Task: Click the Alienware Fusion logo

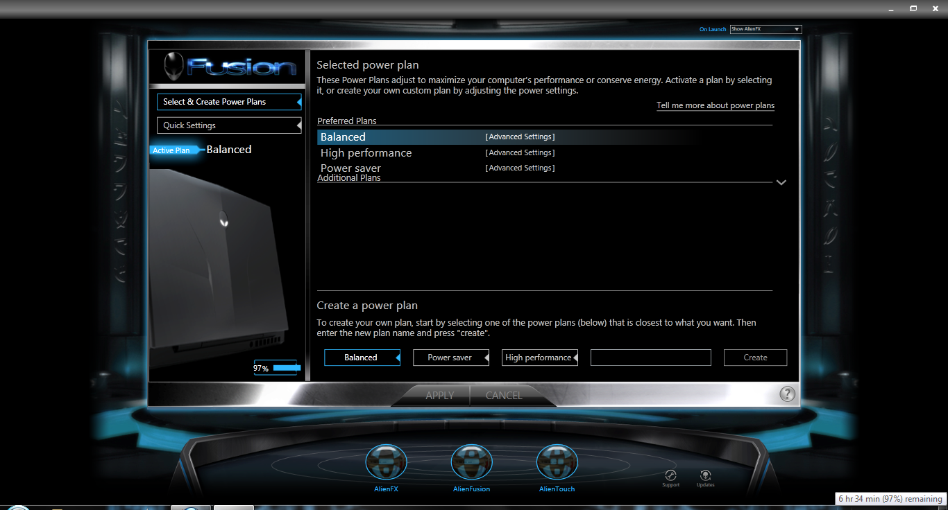Action: [x=230, y=67]
